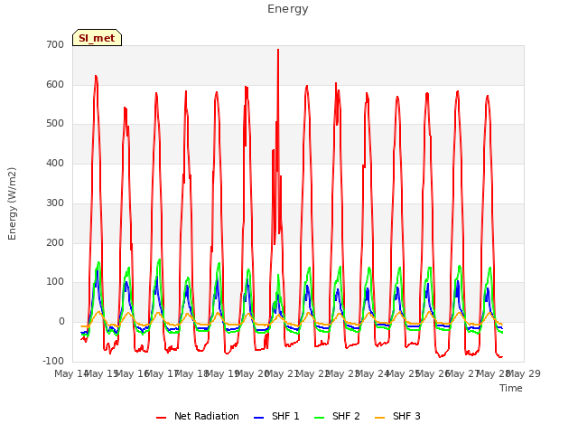Click the May 29 x-axis tick label

pos(524,373)
